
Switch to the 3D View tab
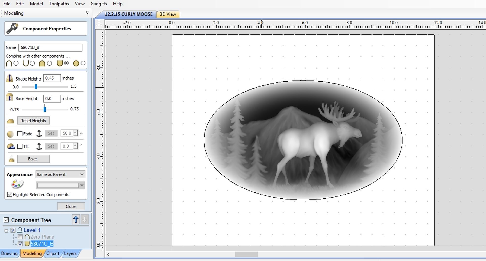tap(168, 14)
